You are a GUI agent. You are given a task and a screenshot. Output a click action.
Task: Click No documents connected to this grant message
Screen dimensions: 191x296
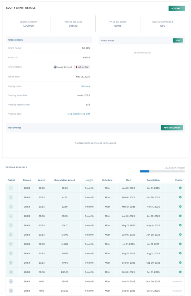(96, 143)
